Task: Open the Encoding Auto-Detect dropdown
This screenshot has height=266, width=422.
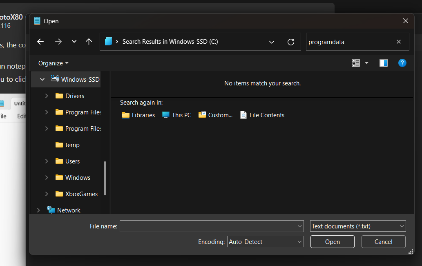Action: (266, 242)
